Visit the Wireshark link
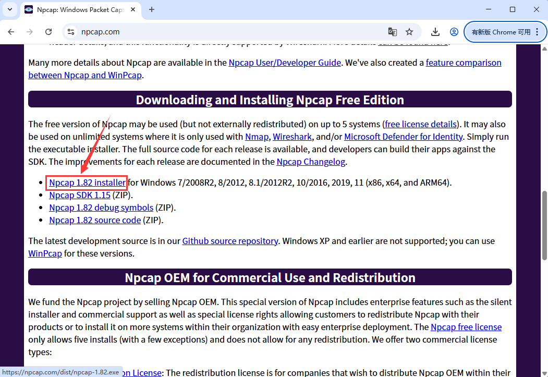 pyautogui.click(x=292, y=137)
